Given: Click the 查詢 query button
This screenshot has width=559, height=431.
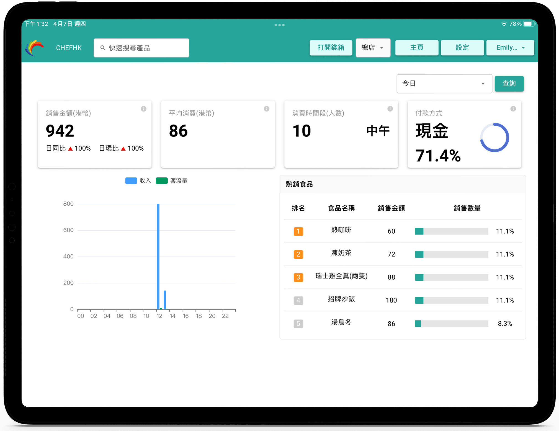Looking at the screenshot, I should 509,84.
